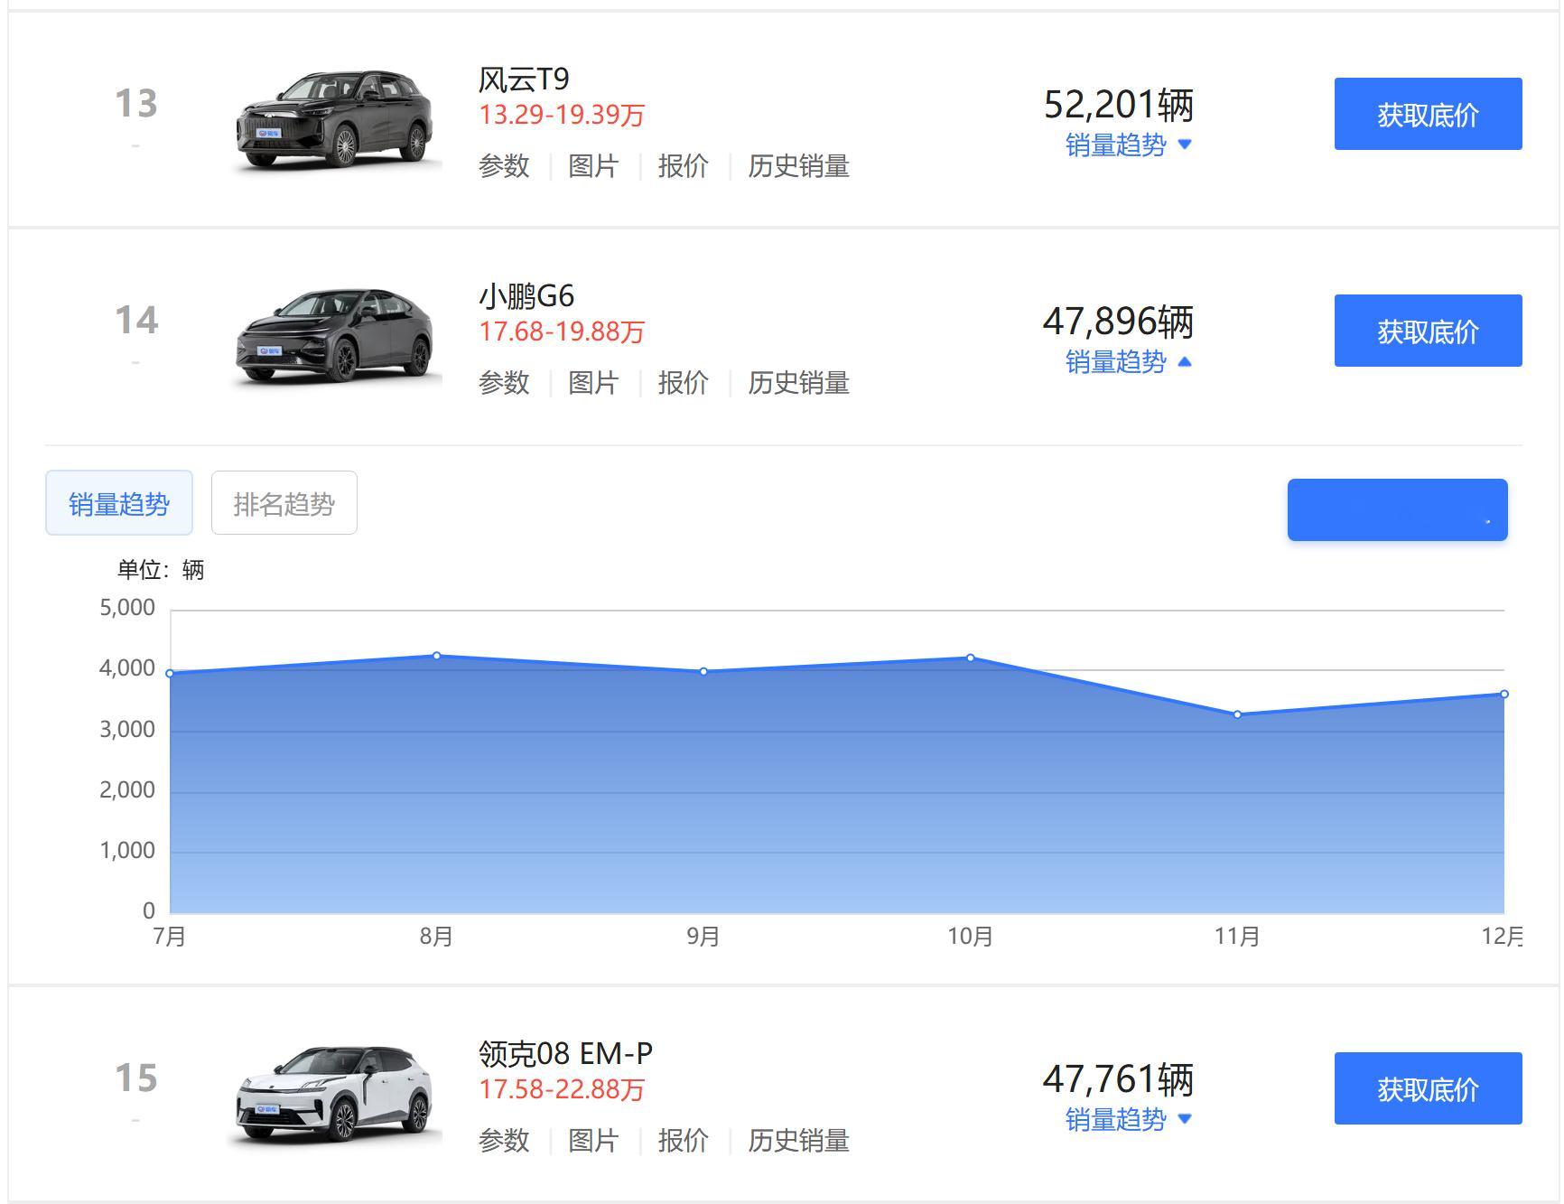Switch to the 排名趋势 tab

tap(284, 503)
